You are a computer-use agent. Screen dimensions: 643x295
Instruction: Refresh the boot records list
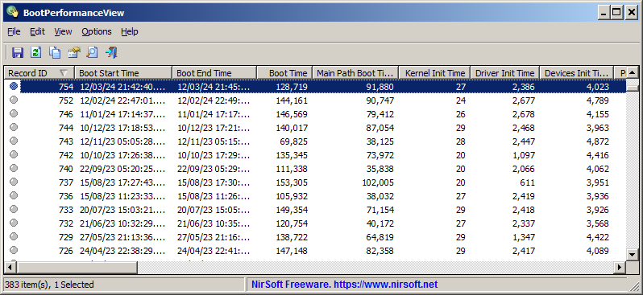36,52
